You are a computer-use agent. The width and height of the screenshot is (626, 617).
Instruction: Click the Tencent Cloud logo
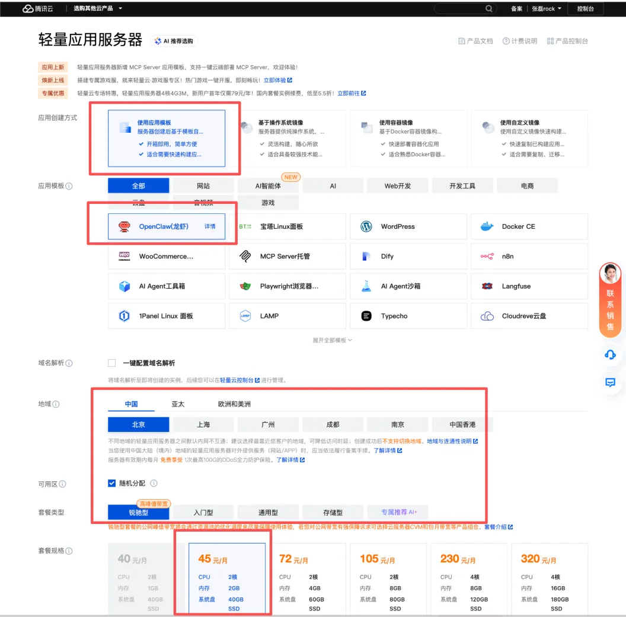37,8
